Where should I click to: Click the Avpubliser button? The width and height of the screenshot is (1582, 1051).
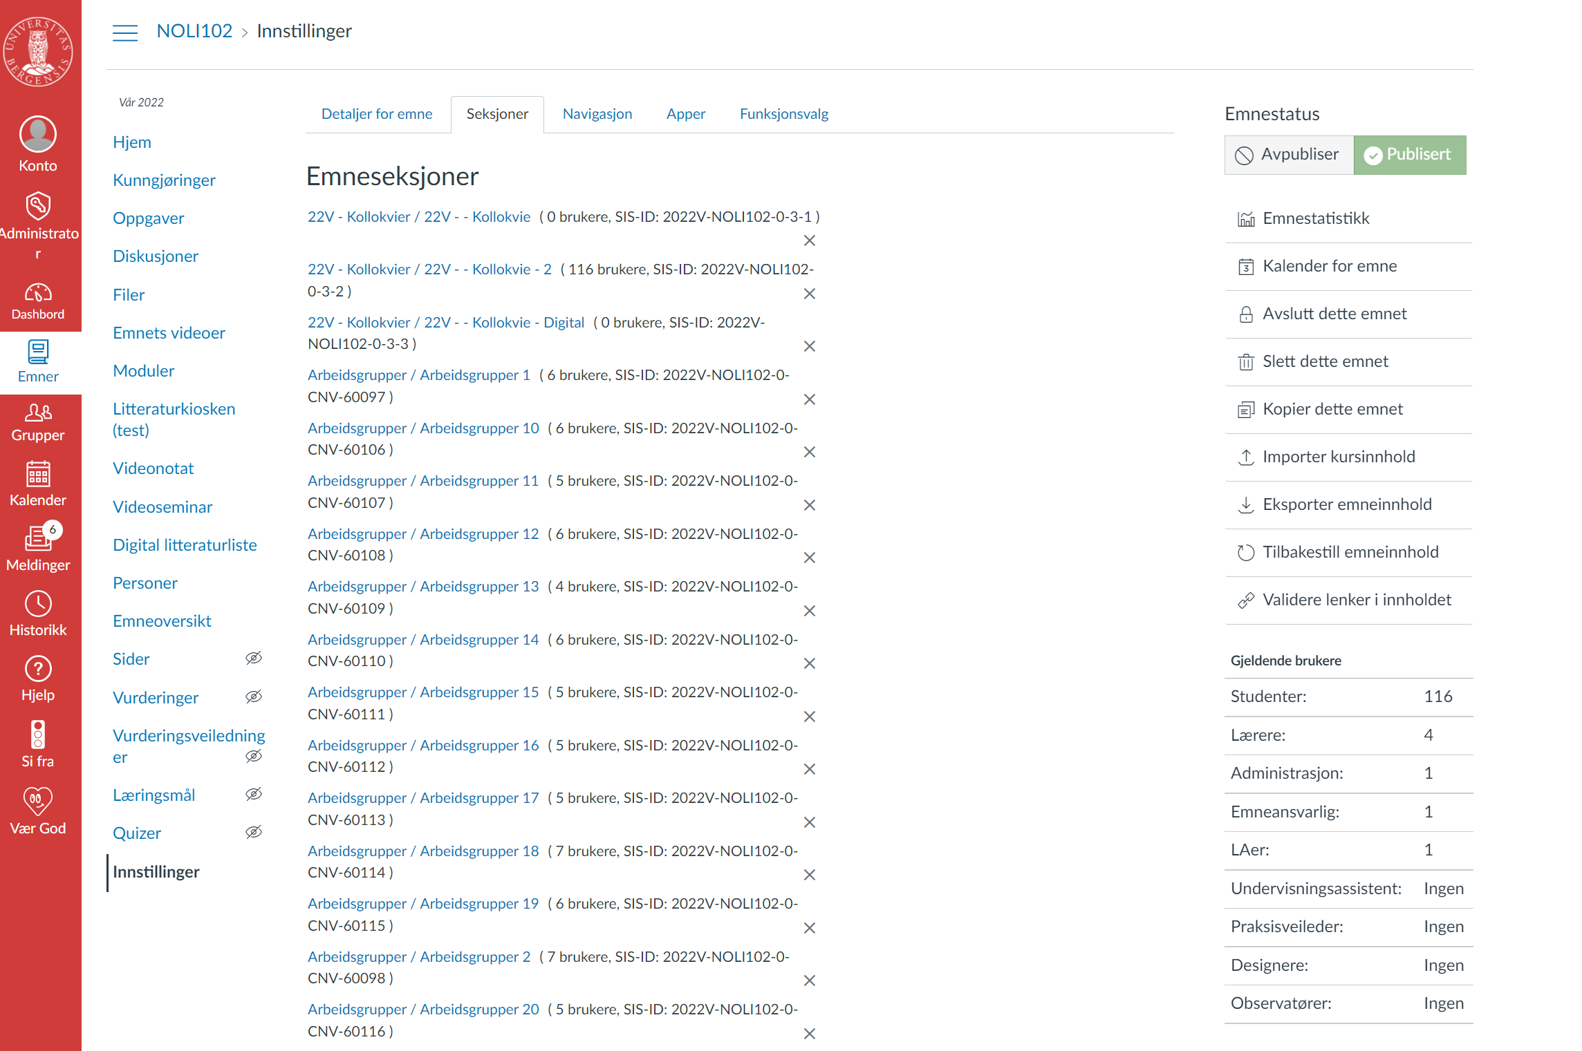[1289, 155]
